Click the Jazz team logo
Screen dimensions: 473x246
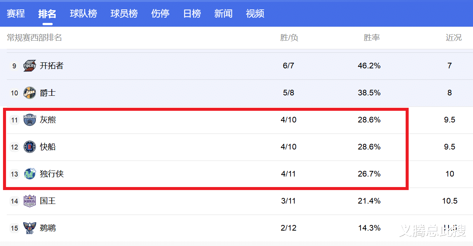point(29,92)
